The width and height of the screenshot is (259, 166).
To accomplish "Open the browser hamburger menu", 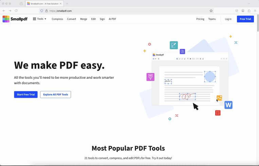I will 255,11.
